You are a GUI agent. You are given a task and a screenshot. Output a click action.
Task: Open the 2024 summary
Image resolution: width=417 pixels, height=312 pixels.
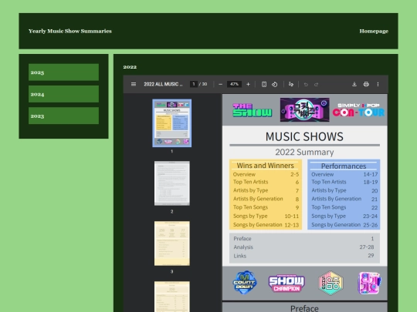(x=63, y=94)
